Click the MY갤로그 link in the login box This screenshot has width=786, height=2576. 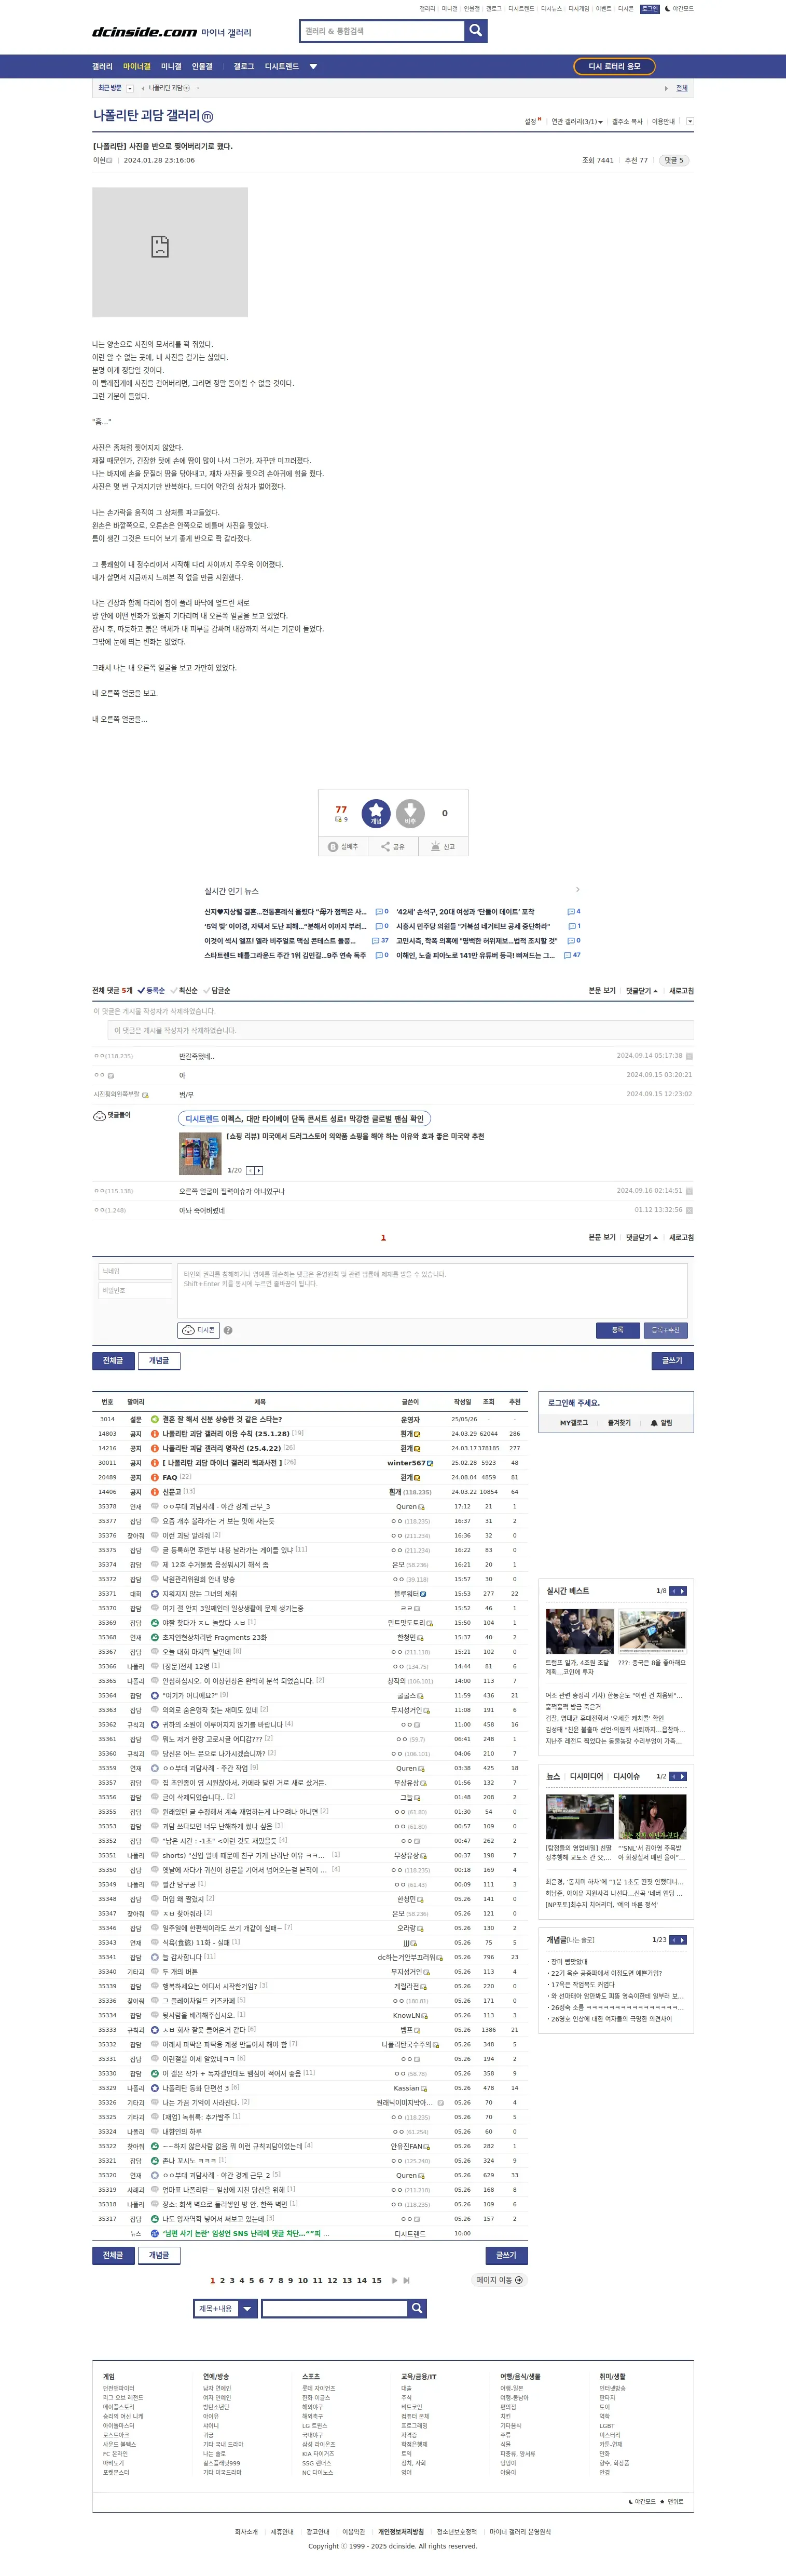573,1422
